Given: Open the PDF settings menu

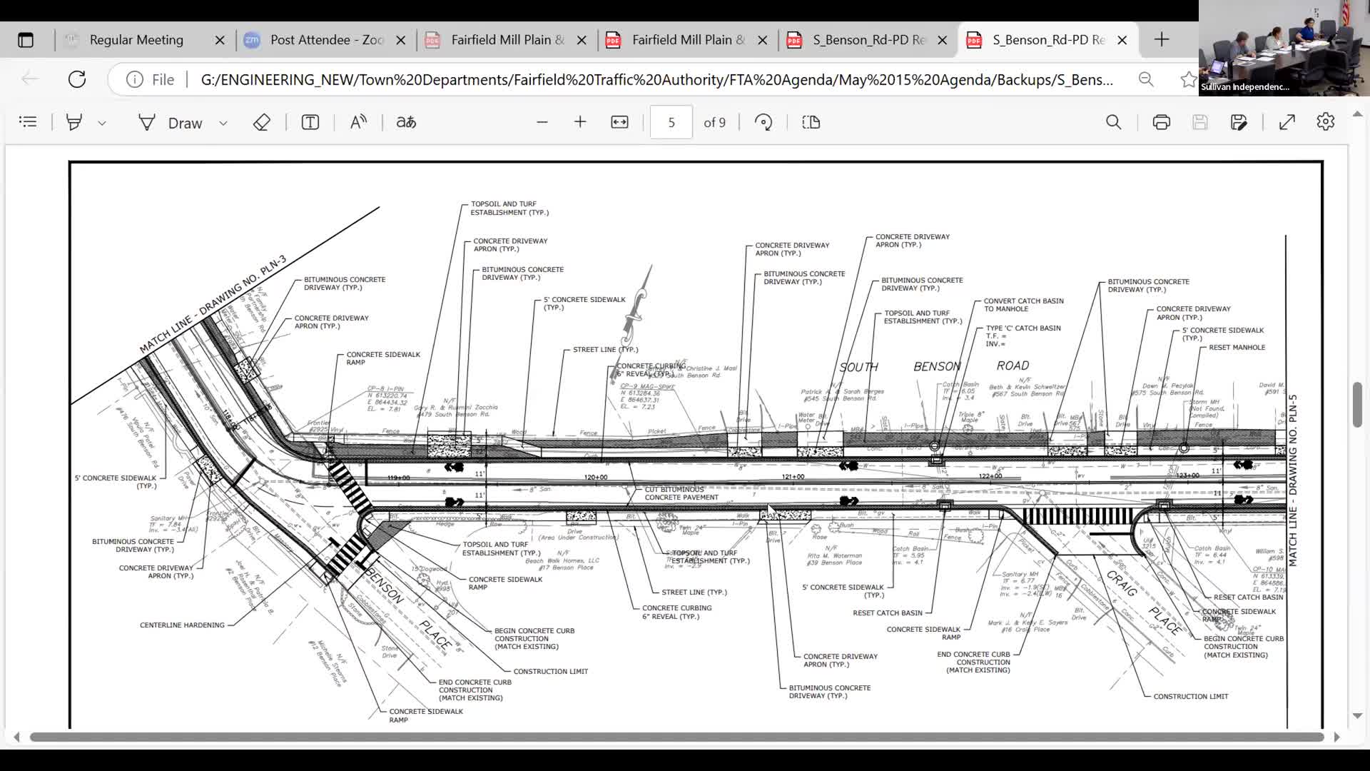Looking at the screenshot, I should click(1326, 121).
